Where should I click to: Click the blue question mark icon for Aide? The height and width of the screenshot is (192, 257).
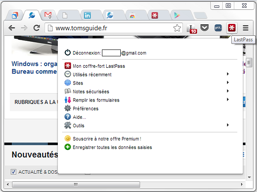coord(68,117)
